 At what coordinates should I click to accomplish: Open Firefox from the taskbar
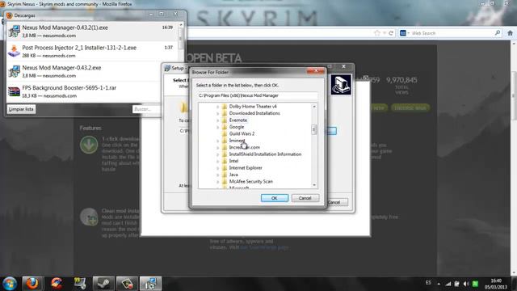tap(32, 284)
